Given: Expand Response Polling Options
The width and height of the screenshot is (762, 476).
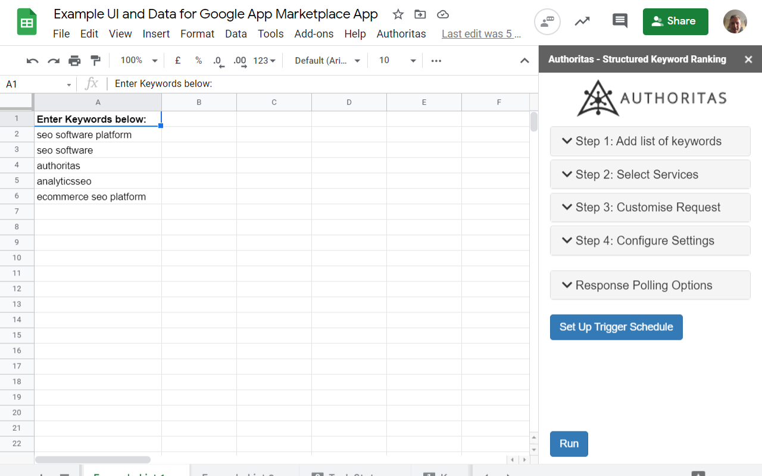Looking at the screenshot, I should [650, 285].
